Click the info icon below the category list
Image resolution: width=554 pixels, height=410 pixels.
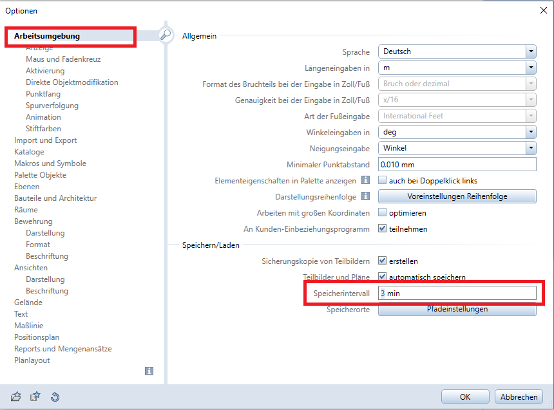[149, 371]
